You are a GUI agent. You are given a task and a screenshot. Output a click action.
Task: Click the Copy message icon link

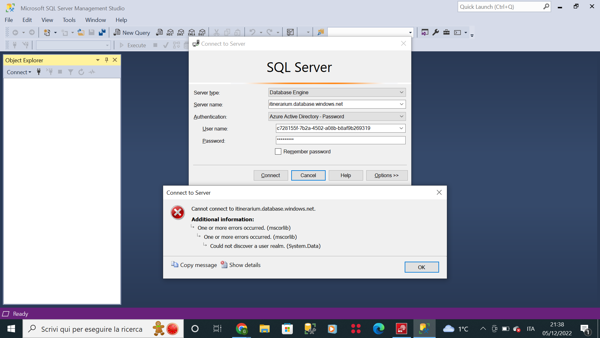coord(194,265)
